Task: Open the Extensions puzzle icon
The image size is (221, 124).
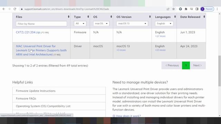Action: pyautogui.click(x=186, y=9)
